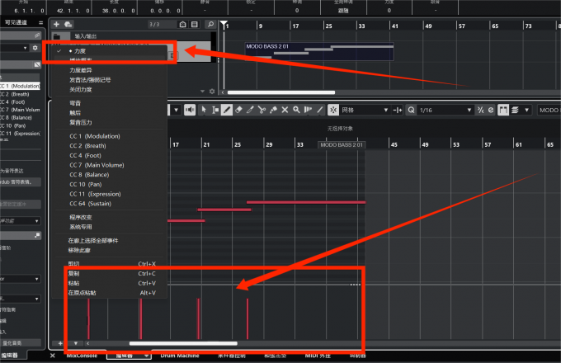Open the track list bottom dropdown arrow
Screen dimensions: 561x363
click(x=202, y=92)
